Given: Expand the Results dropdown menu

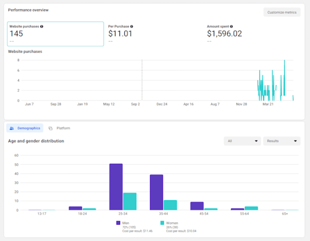Looking at the screenshot, I should point(281,141).
